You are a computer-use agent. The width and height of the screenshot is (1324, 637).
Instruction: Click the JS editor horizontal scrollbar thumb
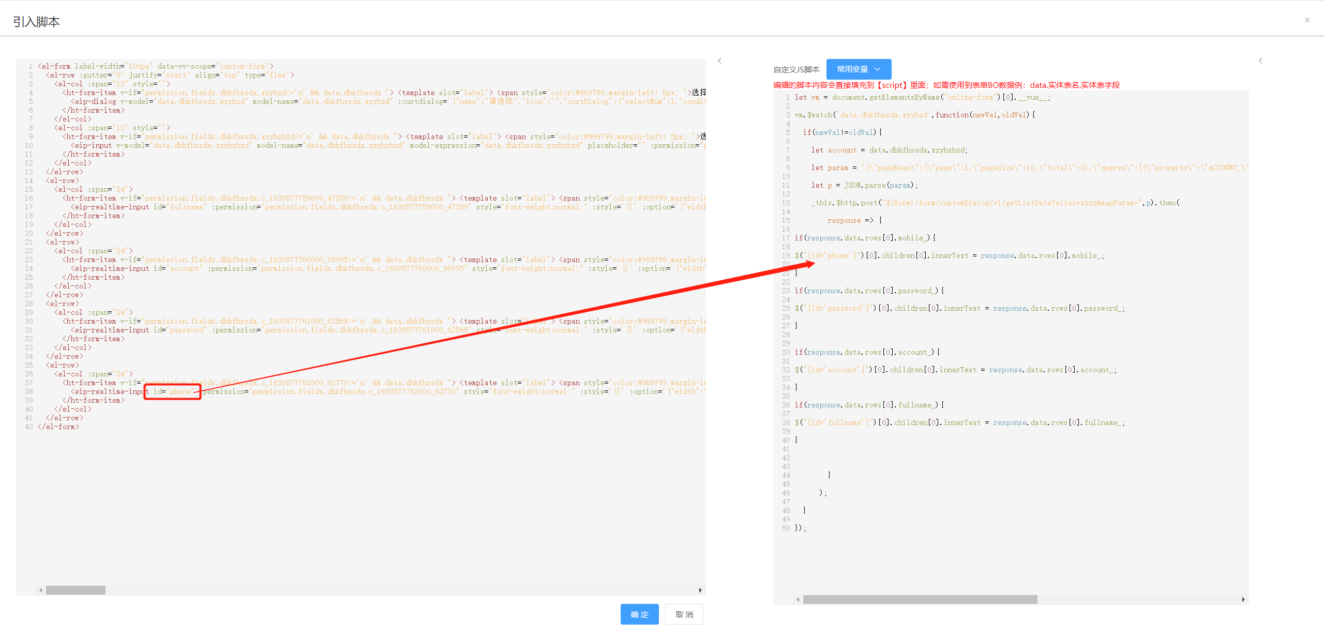[920, 599]
